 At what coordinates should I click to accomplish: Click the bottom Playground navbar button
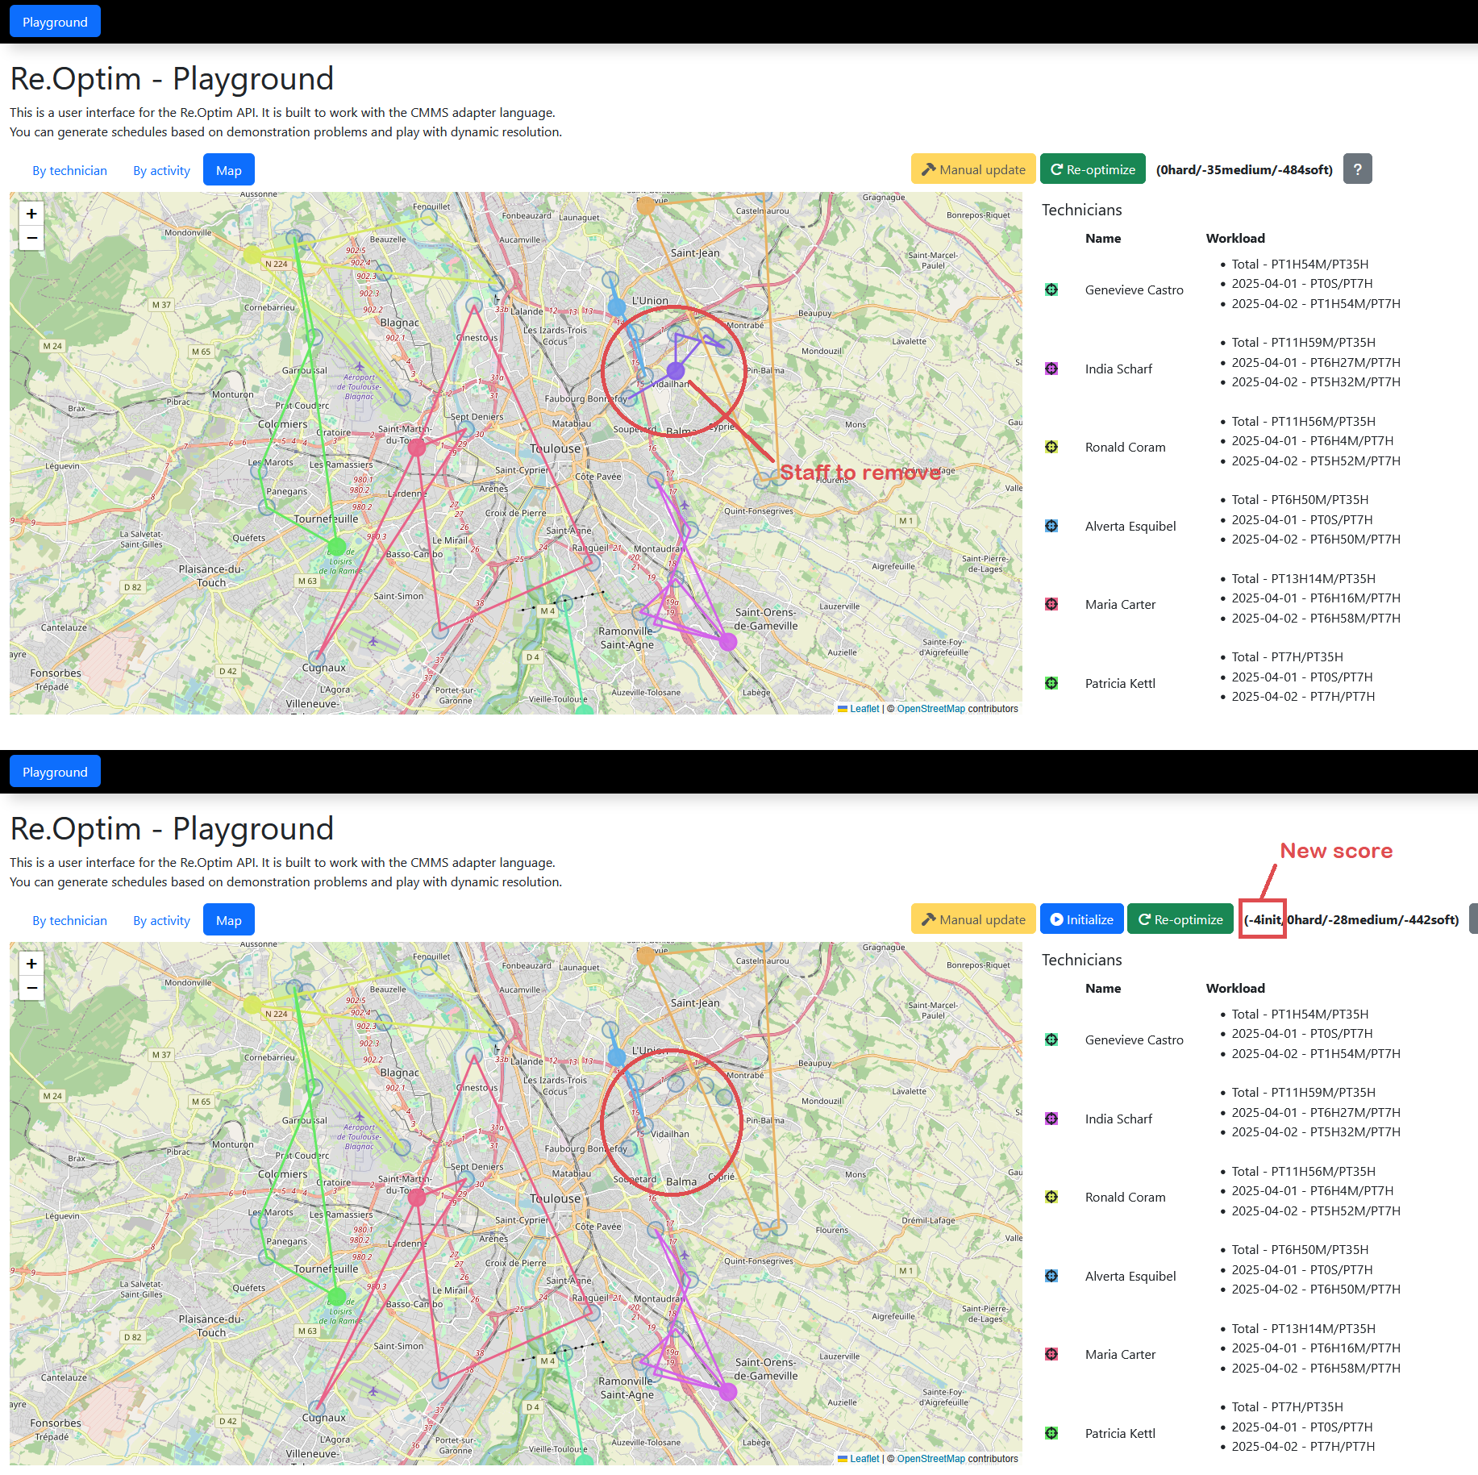pos(55,772)
